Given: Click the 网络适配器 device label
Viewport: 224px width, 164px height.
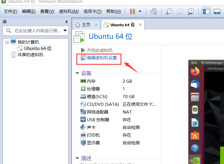Looking at the screenshot, I should tap(97, 112).
